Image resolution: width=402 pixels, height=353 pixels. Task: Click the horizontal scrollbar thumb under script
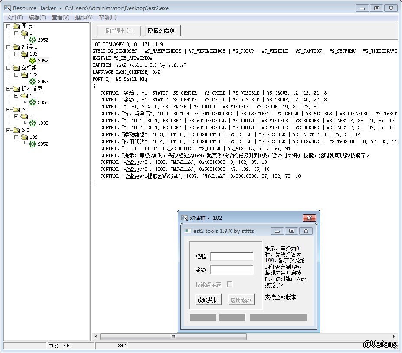[173, 337]
